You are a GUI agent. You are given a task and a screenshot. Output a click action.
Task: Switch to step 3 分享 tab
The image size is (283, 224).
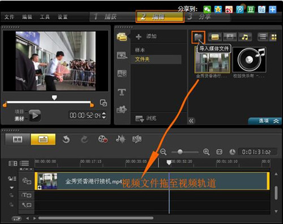(x=208, y=17)
